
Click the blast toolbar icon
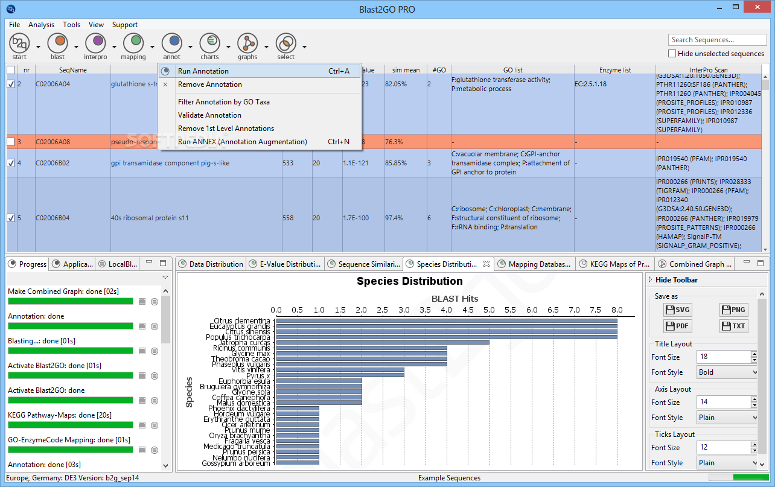pyautogui.click(x=57, y=43)
